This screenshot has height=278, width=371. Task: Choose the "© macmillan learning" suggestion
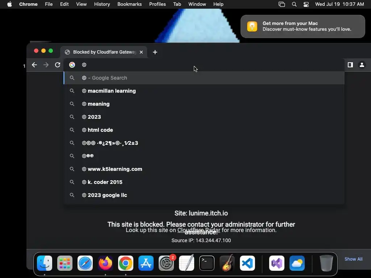pyautogui.click(x=204, y=91)
